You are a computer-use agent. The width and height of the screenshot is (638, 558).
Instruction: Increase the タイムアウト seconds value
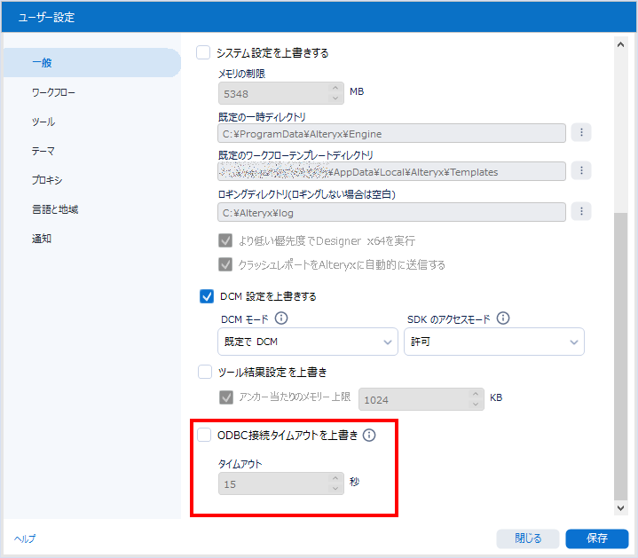335,478
